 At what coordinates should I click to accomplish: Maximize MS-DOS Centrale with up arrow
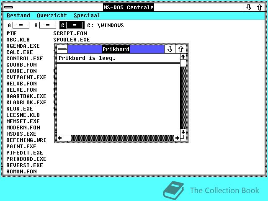[x=260, y=8]
